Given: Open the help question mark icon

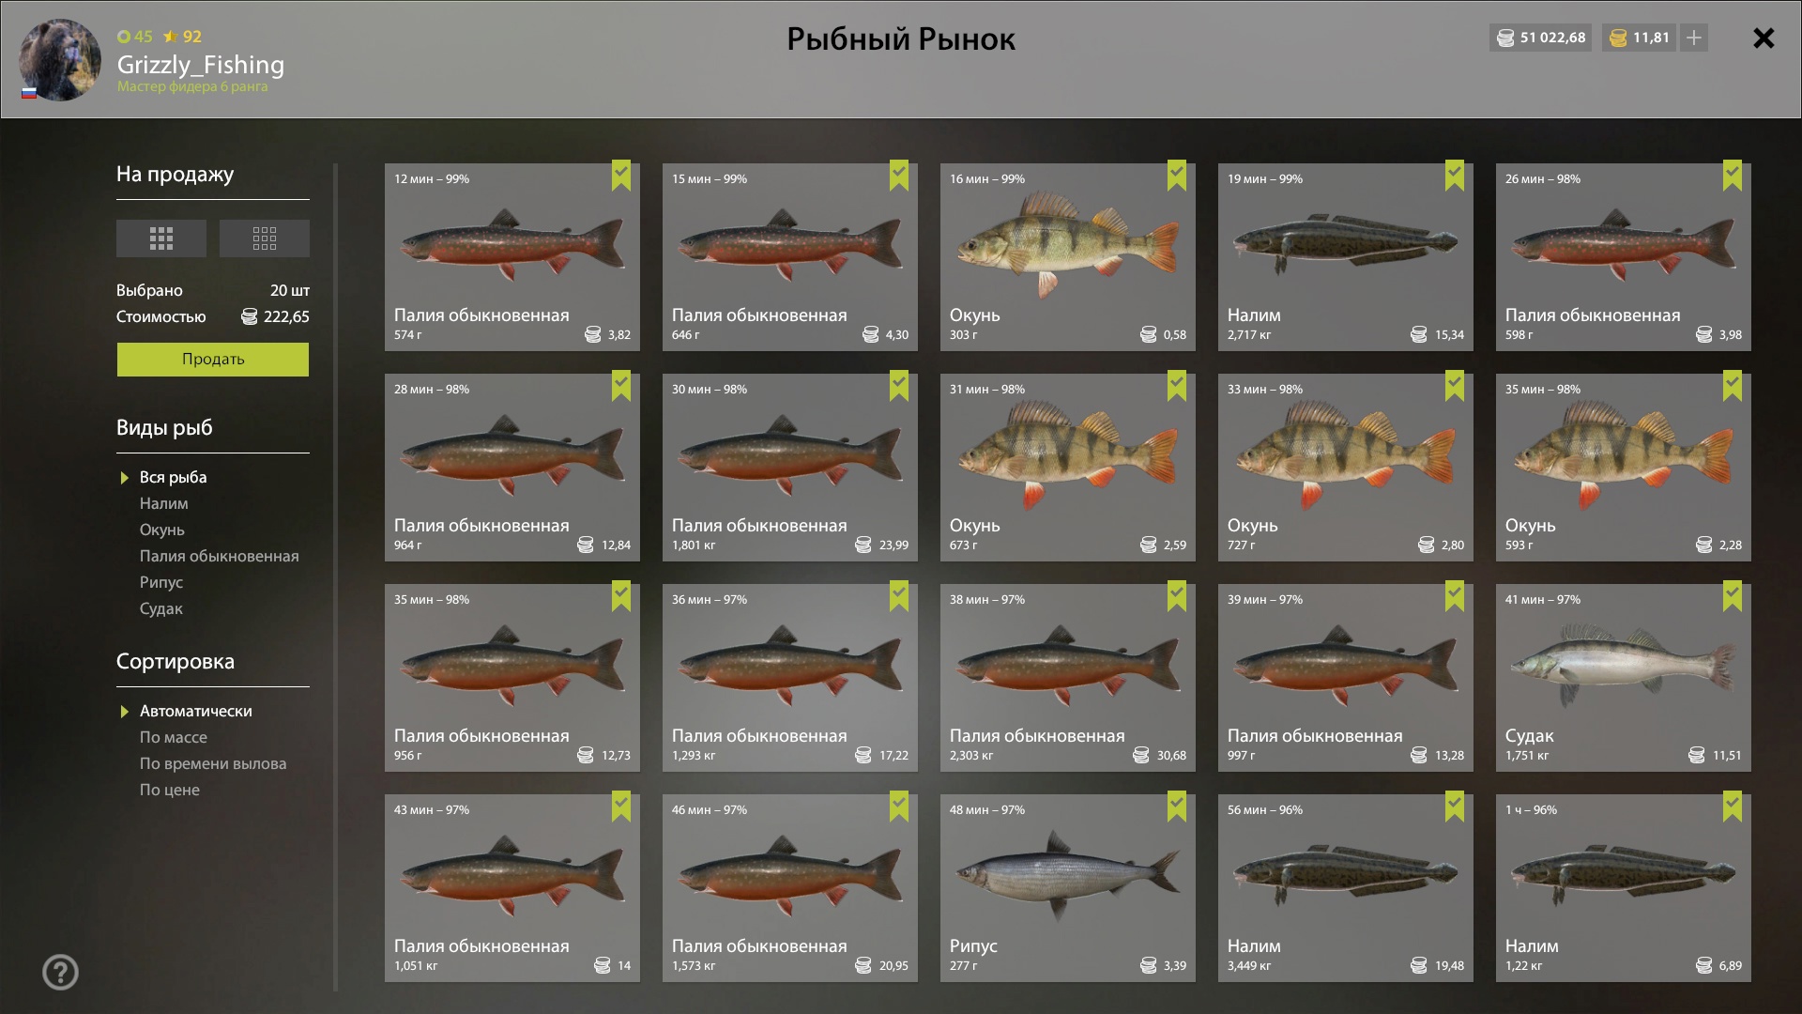Looking at the screenshot, I should coord(61,972).
